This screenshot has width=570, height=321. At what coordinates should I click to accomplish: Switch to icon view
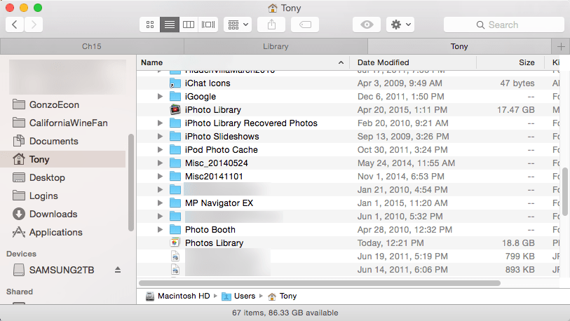[150, 25]
